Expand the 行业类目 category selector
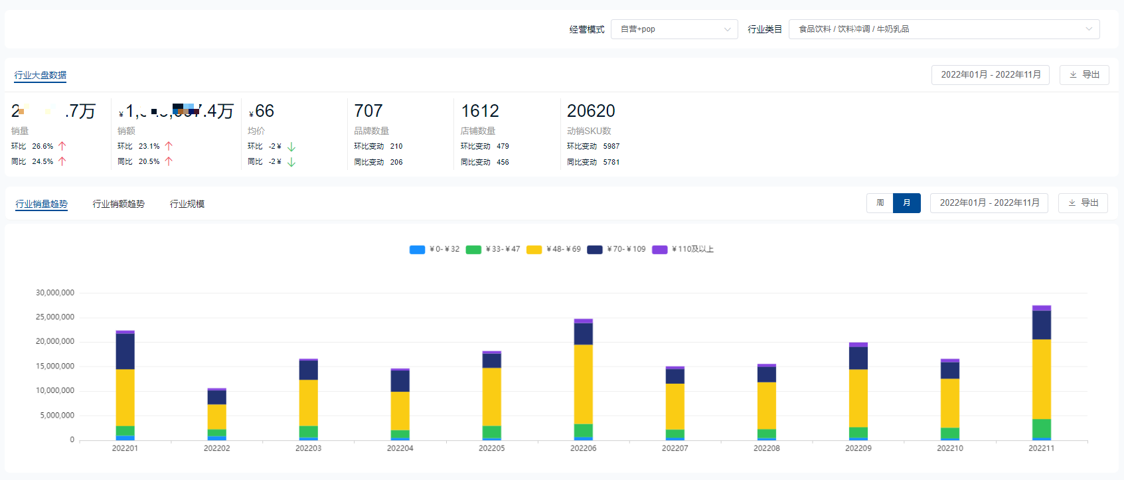The height and width of the screenshot is (480, 1124). (x=943, y=29)
